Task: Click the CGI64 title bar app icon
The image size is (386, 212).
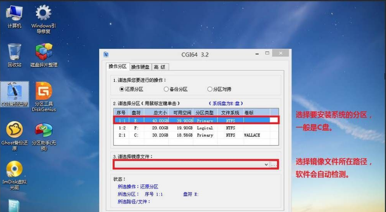Action: click(x=106, y=55)
